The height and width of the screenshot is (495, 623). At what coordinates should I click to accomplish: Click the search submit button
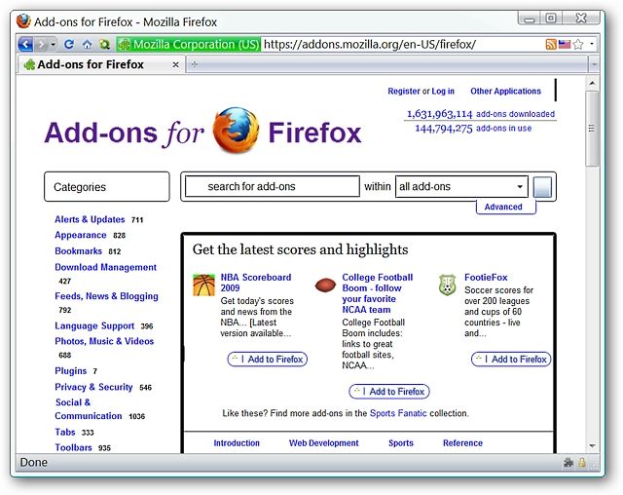coord(542,187)
